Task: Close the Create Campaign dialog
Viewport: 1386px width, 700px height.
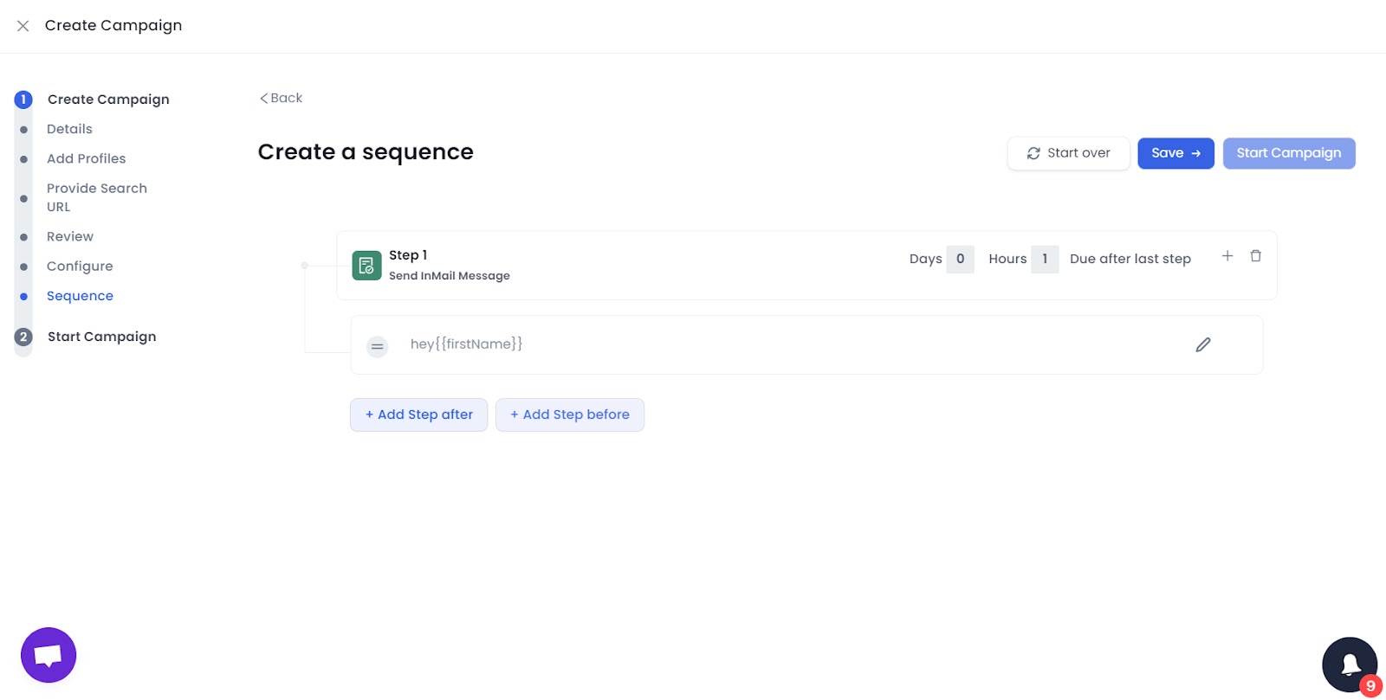Action: tap(23, 26)
